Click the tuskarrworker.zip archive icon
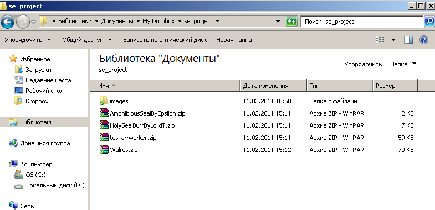 coord(104,138)
